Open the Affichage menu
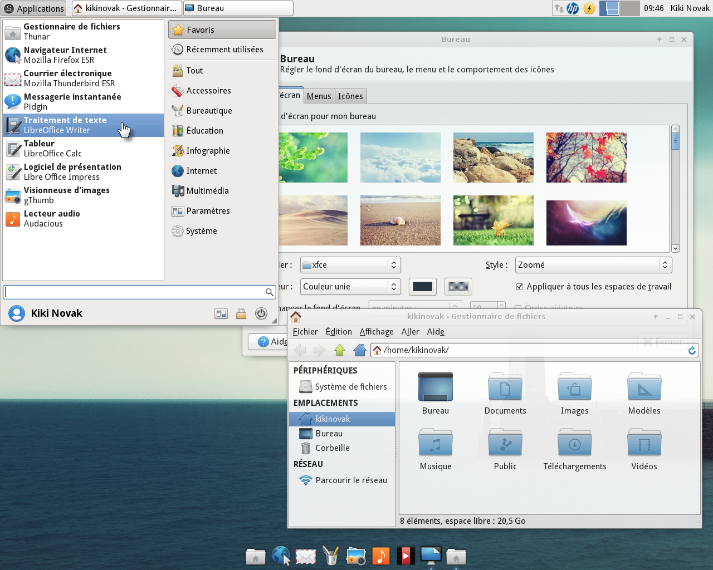This screenshot has width=713, height=570. pos(377,332)
